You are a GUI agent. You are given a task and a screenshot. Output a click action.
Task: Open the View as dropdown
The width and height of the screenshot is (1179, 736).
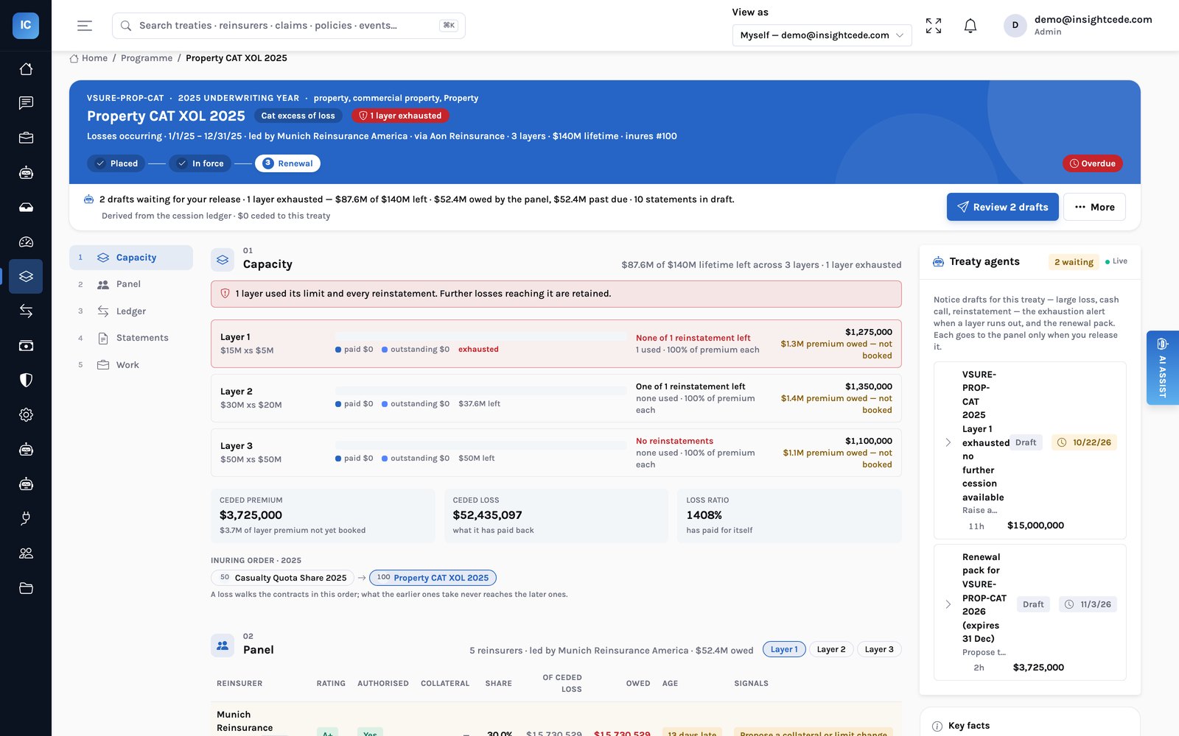(x=822, y=35)
